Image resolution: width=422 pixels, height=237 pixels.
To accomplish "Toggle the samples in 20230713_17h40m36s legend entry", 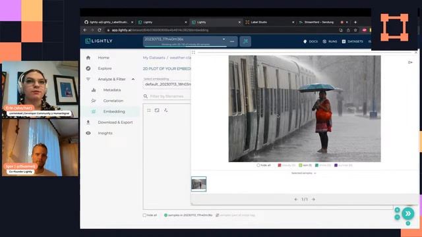I will pos(188,215).
